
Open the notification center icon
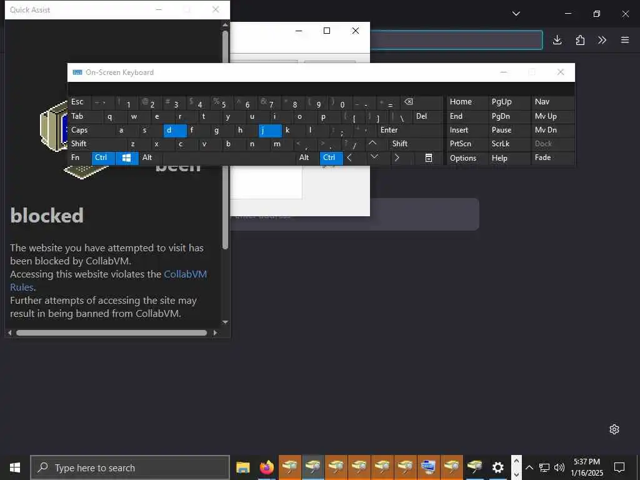click(x=619, y=467)
